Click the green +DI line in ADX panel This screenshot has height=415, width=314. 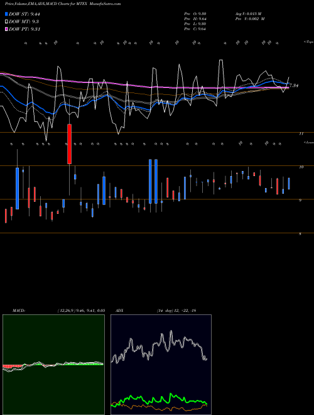point(159,399)
